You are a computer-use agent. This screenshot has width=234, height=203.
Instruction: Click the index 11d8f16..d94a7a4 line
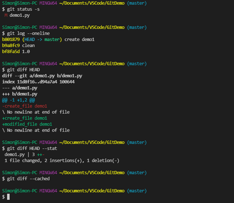pyautogui.click(x=38, y=82)
